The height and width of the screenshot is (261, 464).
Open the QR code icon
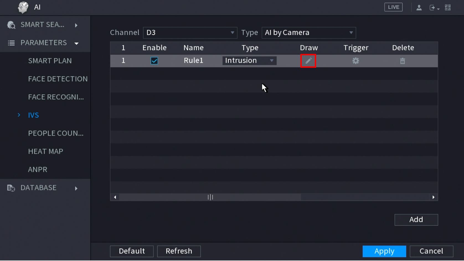coord(448,7)
